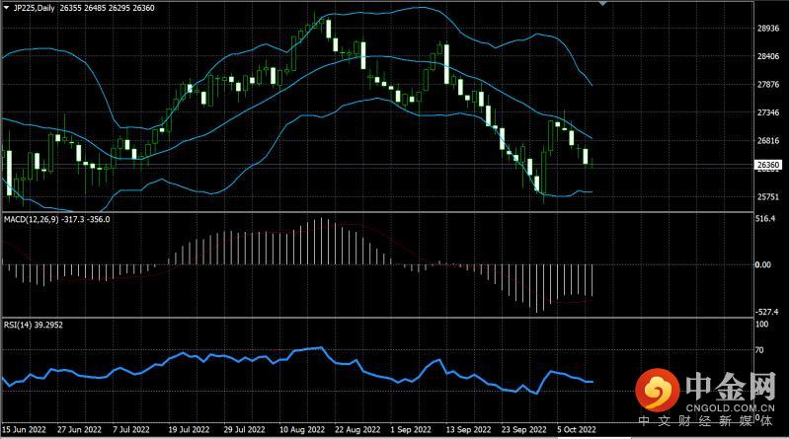This screenshot has width=790, height=439.
Task: Click price scale value 28406
Action: (768, 56)
